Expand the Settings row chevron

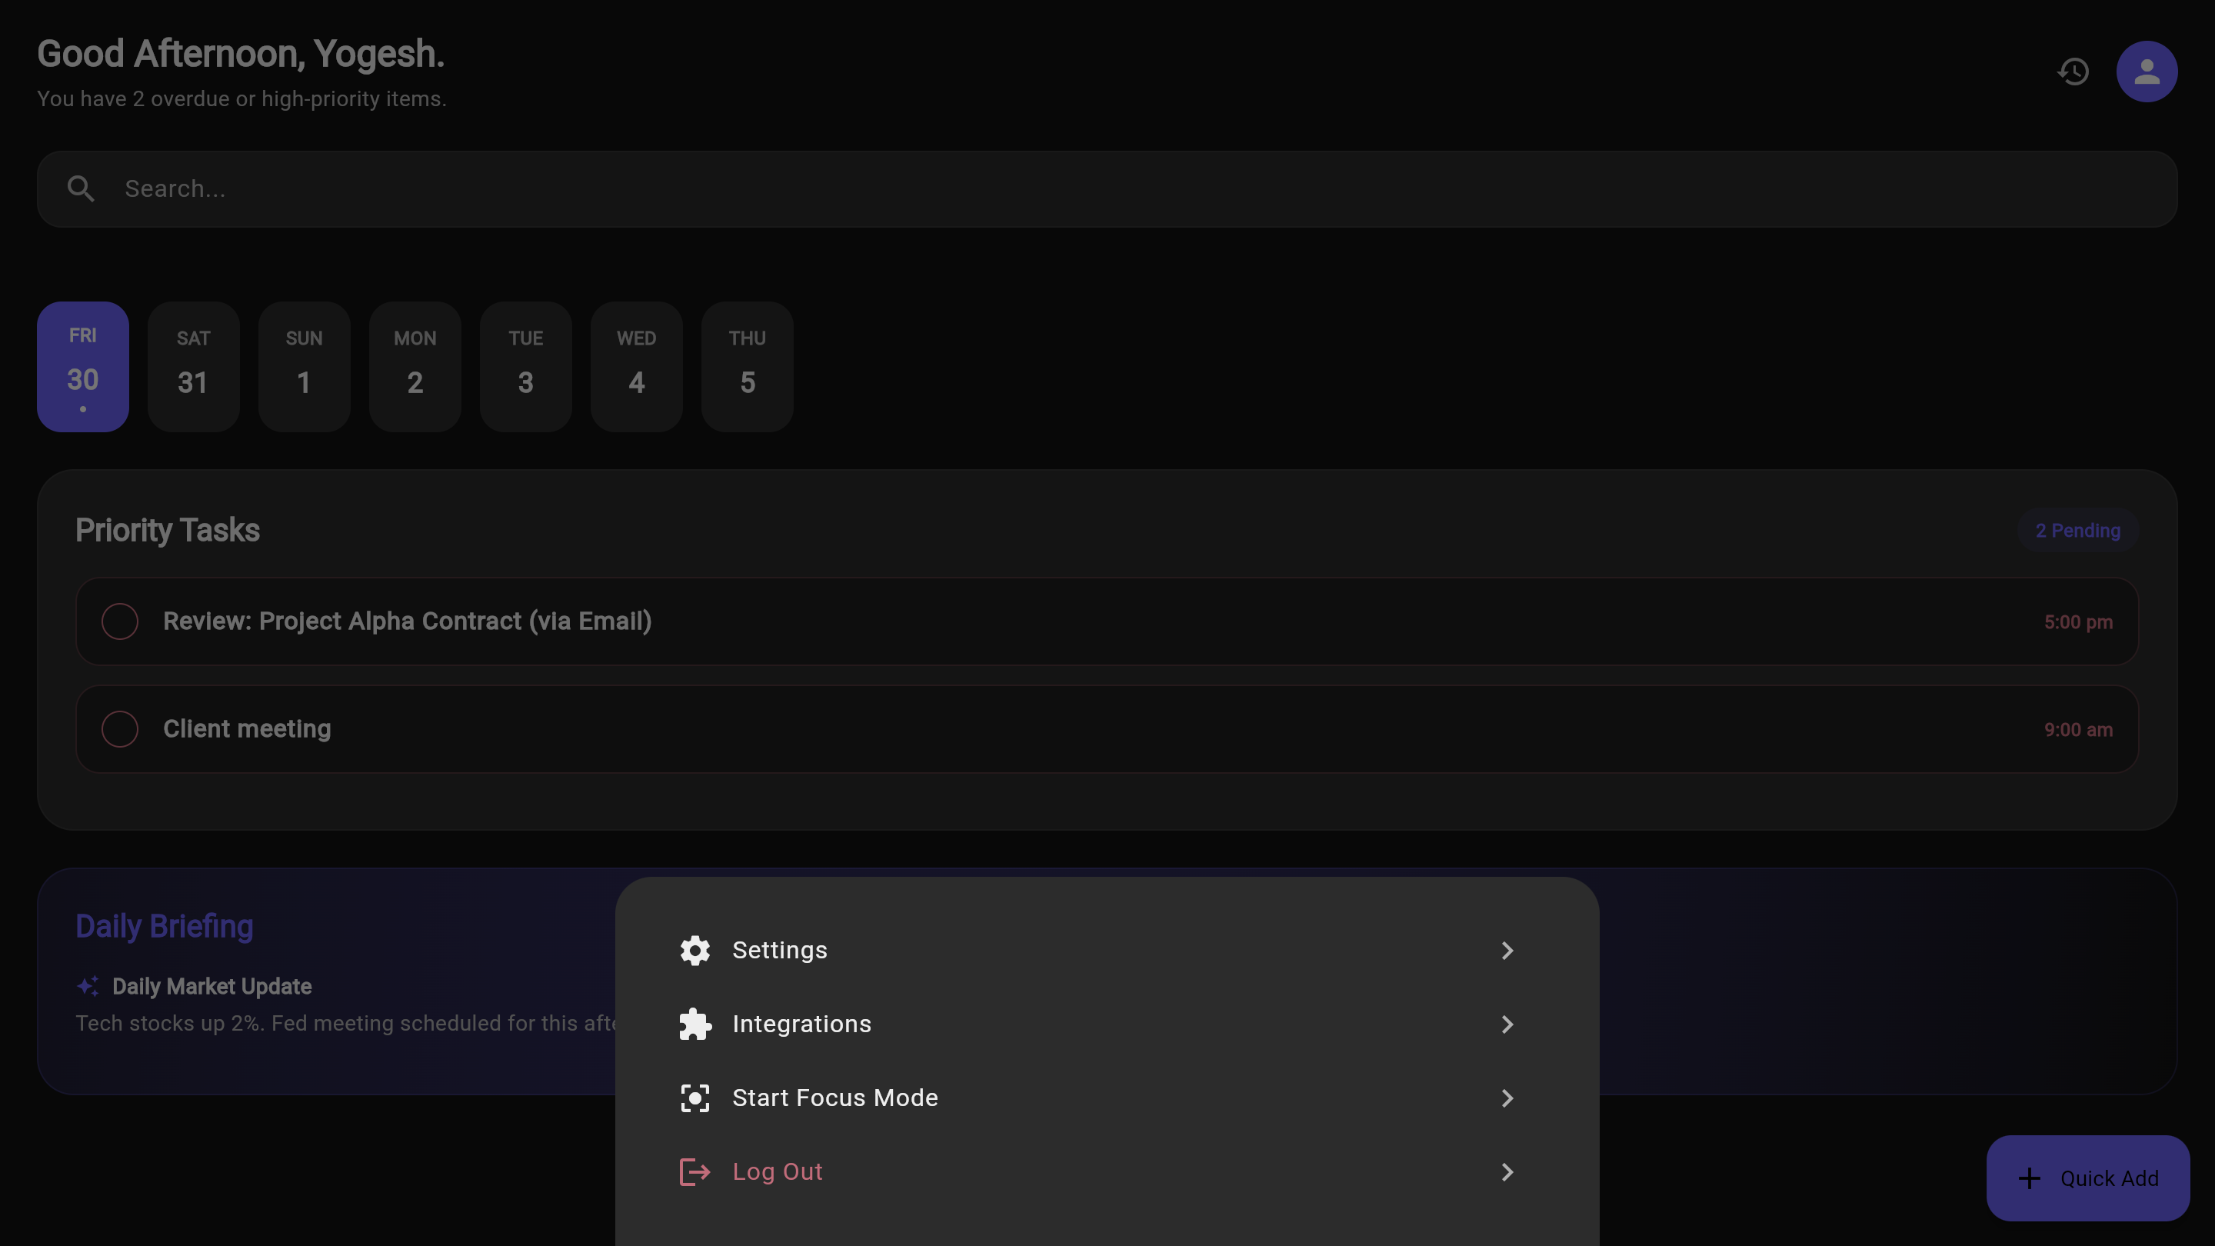coord(1507,950)
